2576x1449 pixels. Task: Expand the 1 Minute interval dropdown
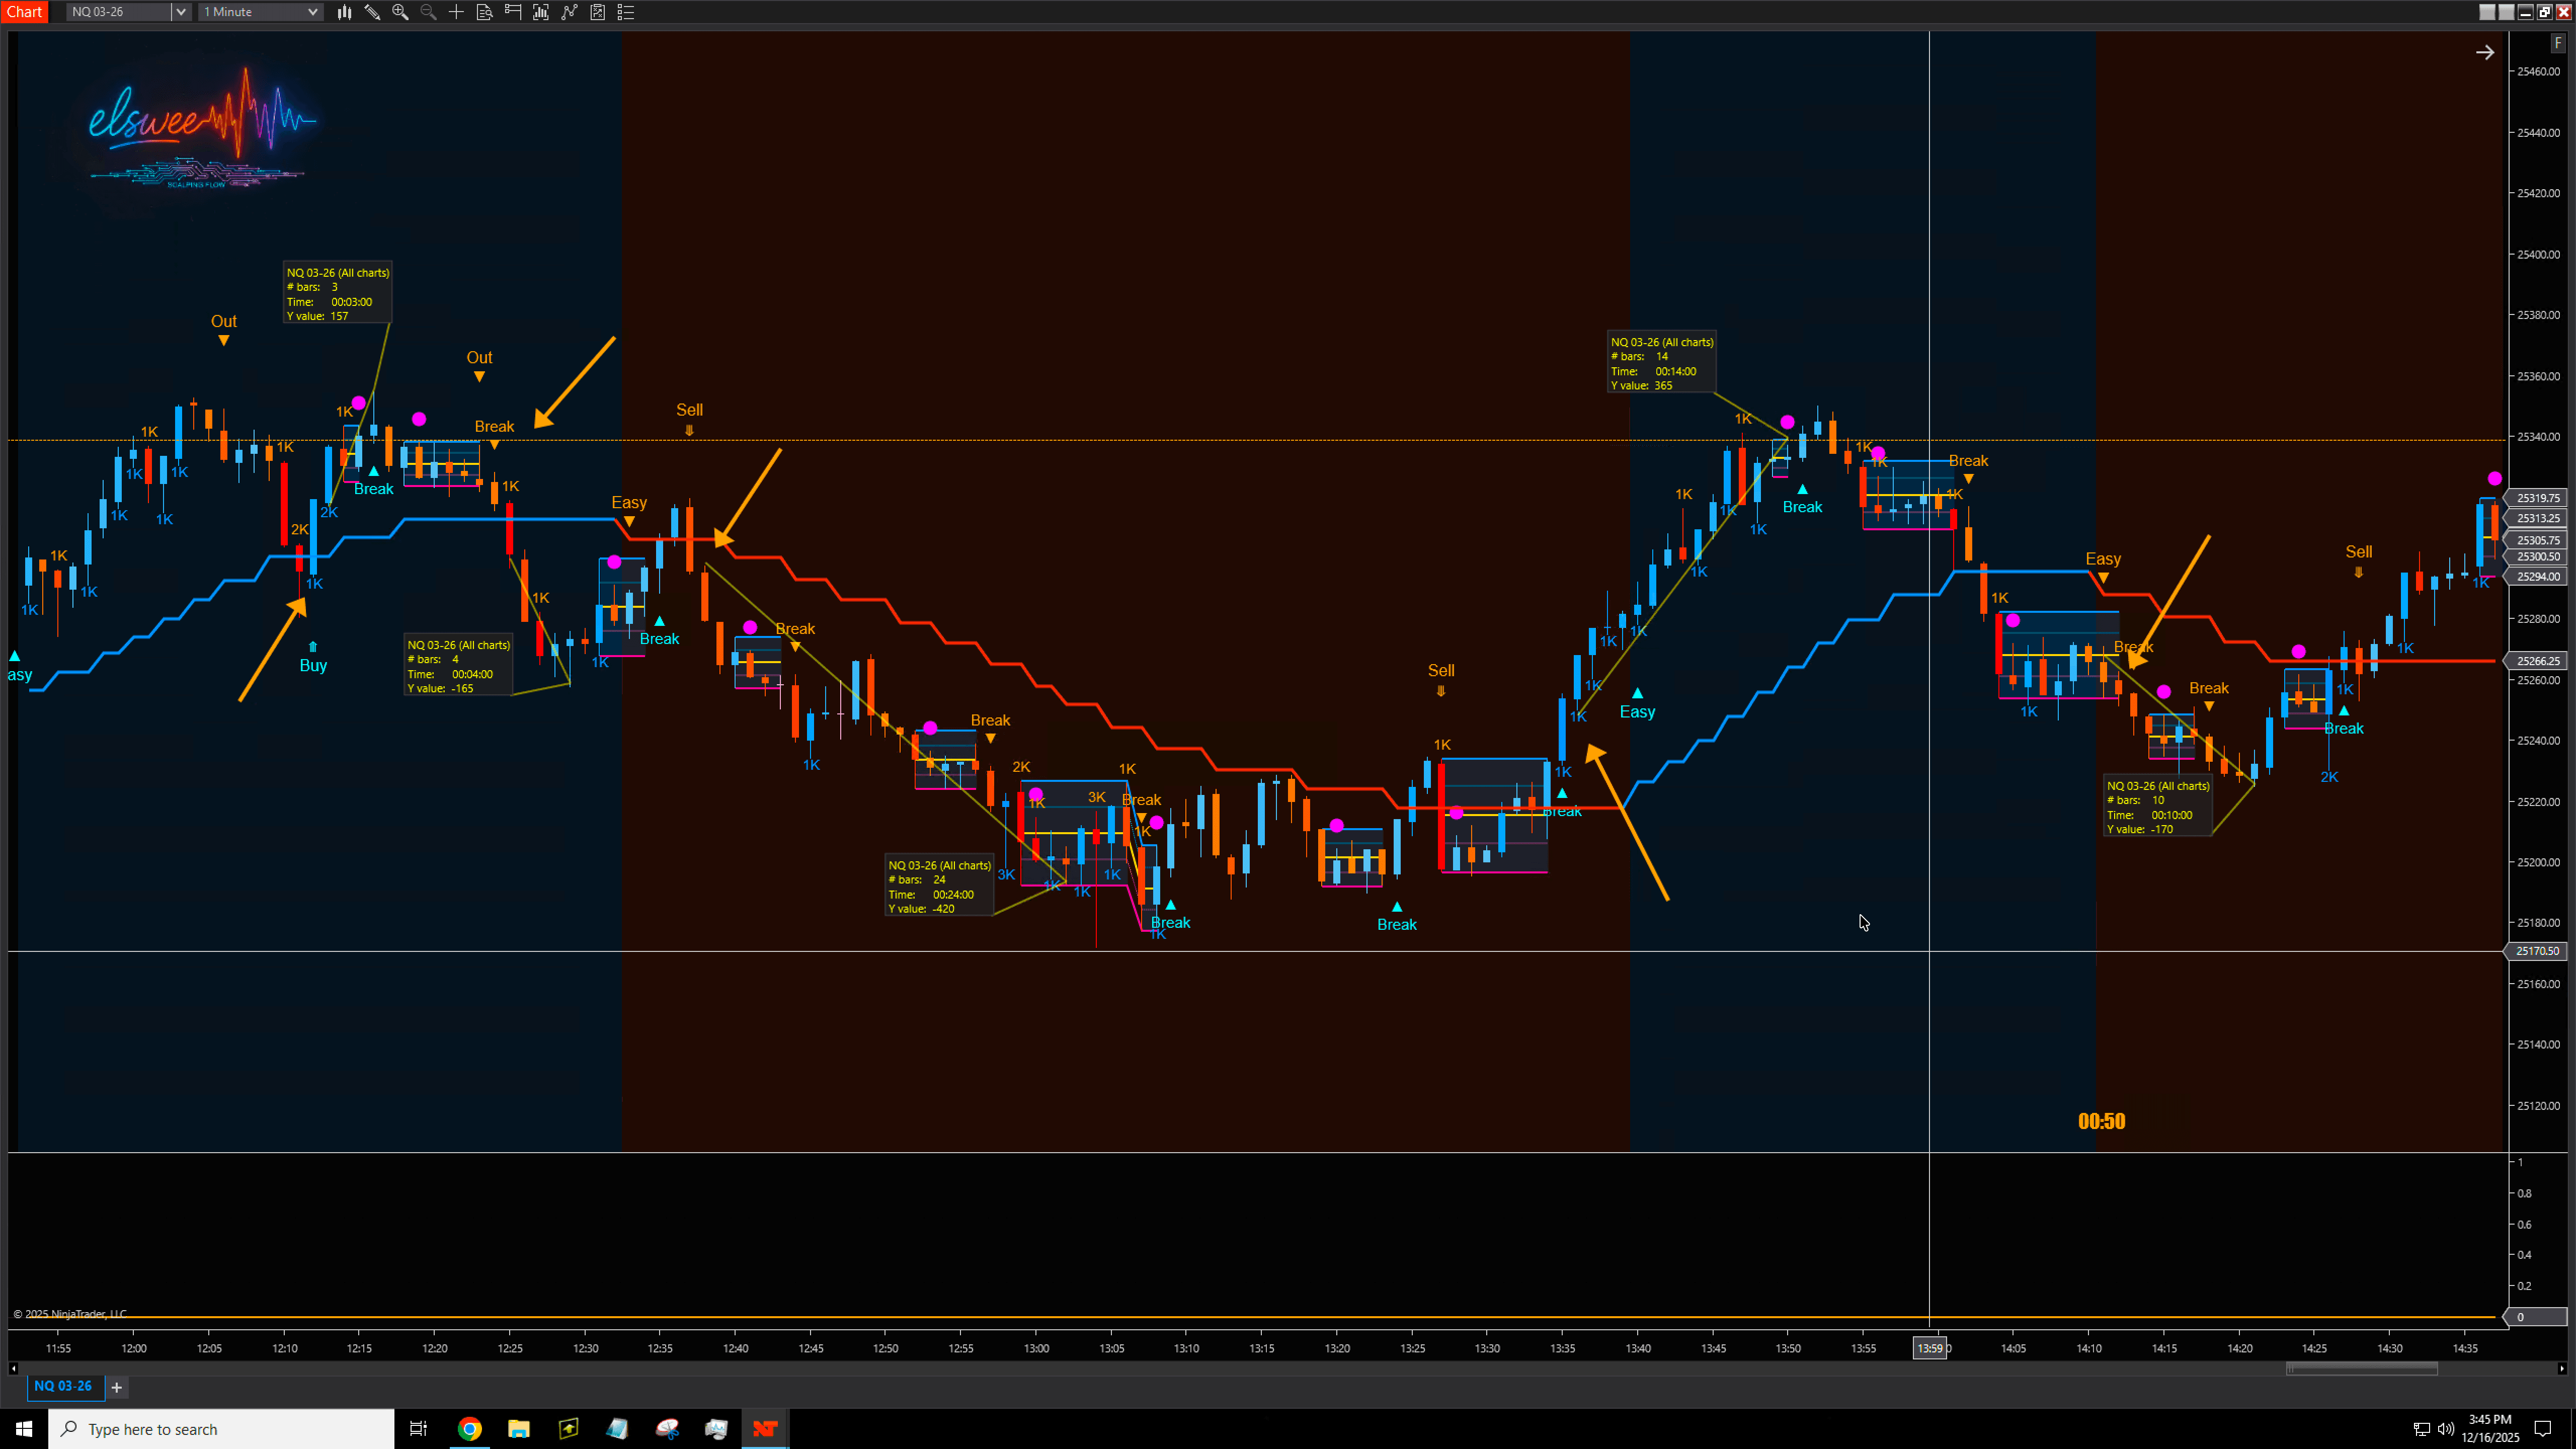pos(312,12)
